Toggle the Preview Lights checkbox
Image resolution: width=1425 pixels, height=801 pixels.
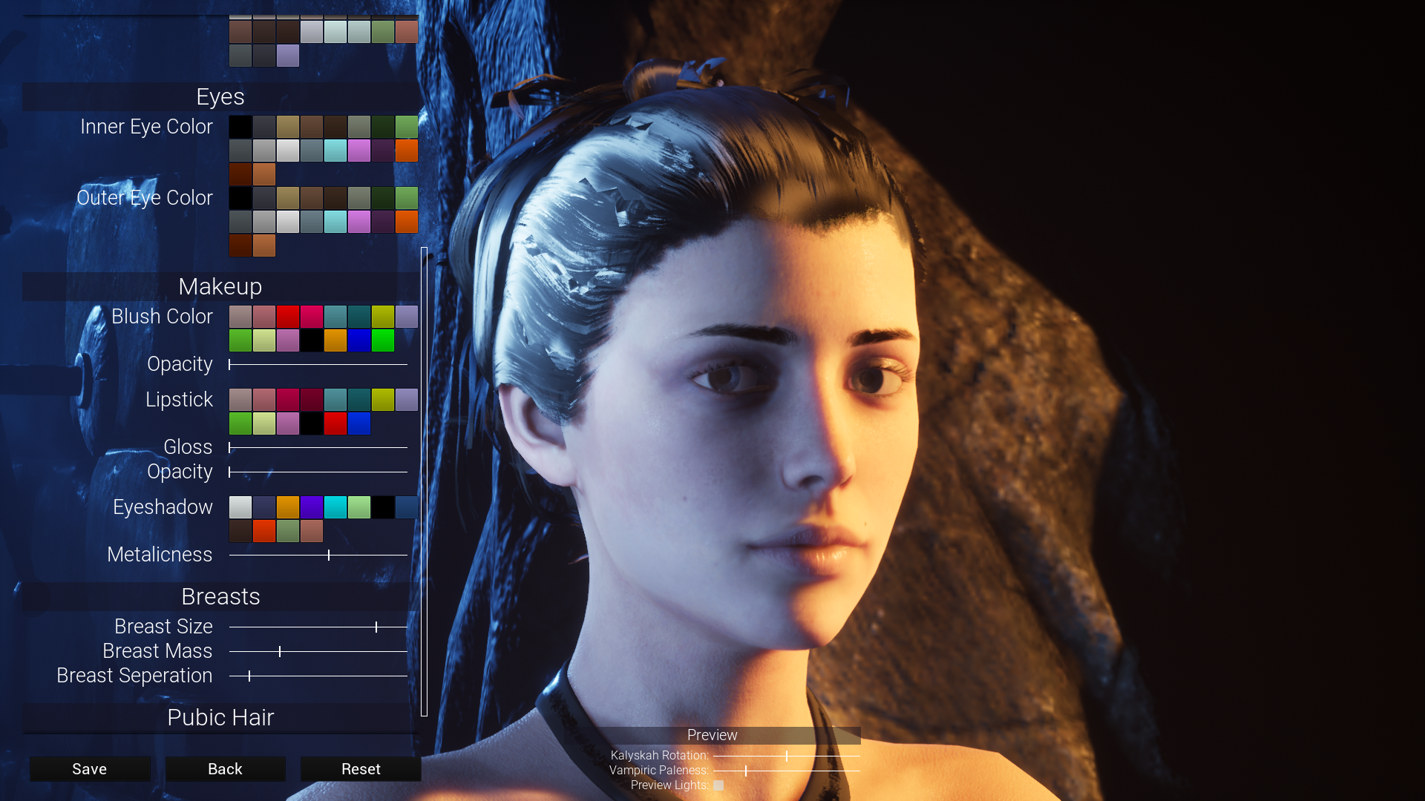tap(718, 785)
